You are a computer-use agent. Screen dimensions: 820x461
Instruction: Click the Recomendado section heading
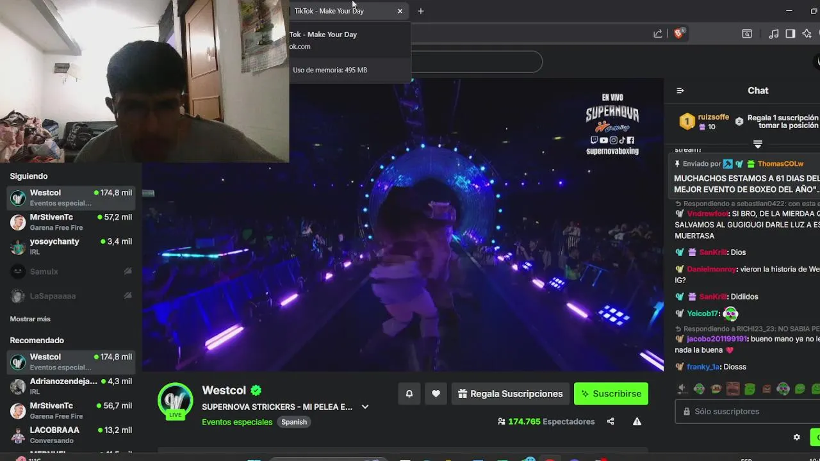click(37, 340)
